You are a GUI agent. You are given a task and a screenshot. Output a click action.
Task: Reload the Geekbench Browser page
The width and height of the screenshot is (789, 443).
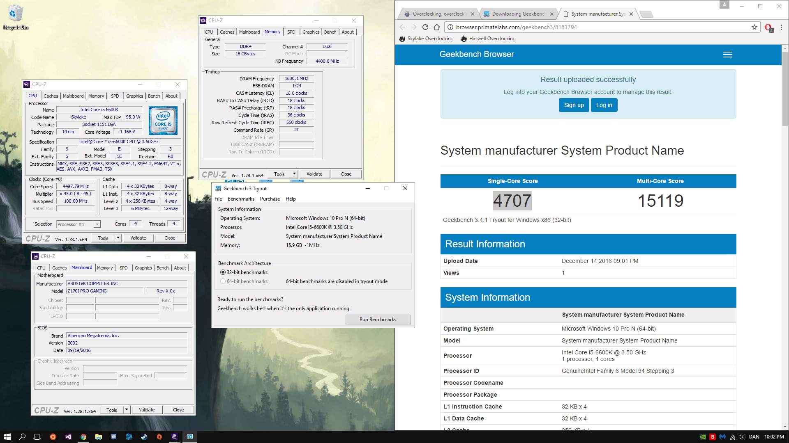coord(425,27)
